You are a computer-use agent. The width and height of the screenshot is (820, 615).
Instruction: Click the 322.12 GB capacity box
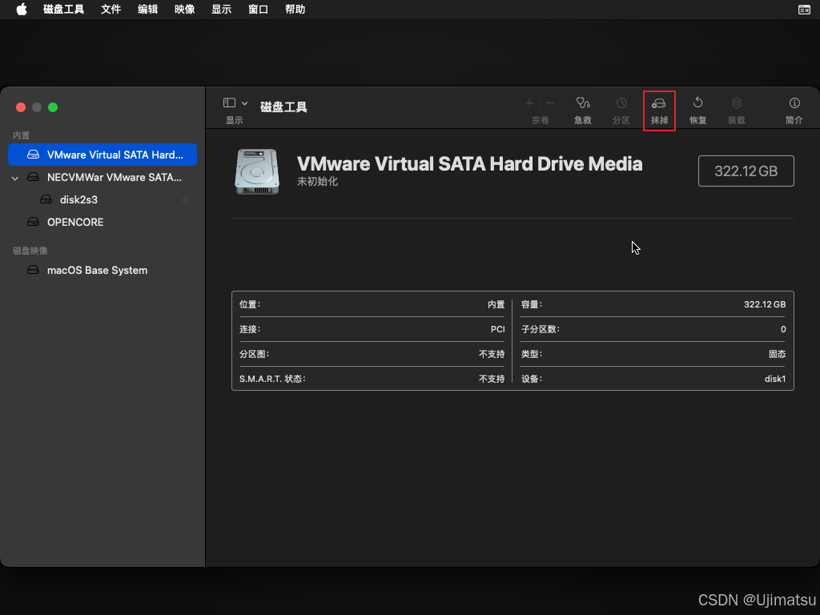pos(746,171)
